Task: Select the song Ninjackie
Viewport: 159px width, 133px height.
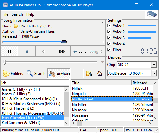Action: click(x=101, y=94)
